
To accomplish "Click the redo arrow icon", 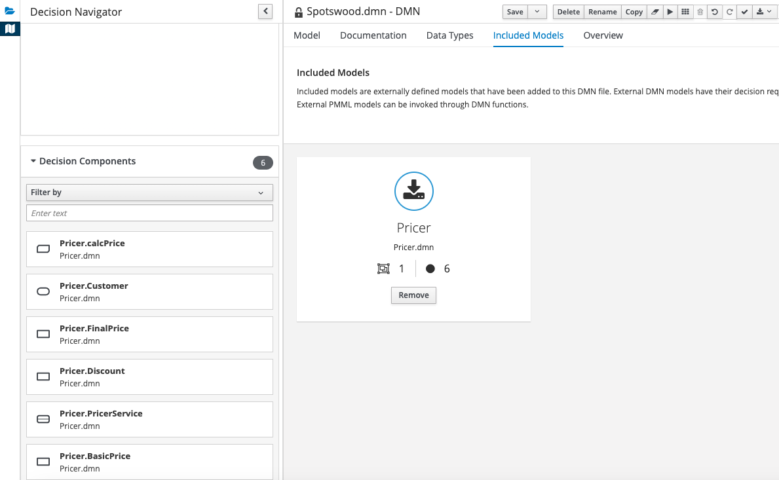I will [x=729, y=12].
